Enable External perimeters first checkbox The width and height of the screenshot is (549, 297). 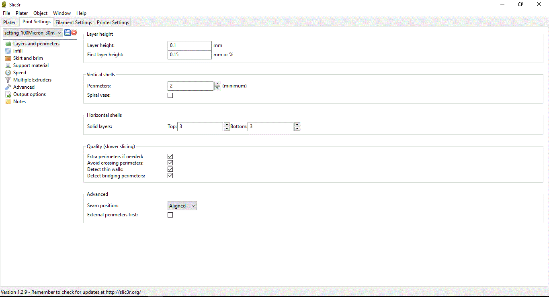(x=170, y=215)
